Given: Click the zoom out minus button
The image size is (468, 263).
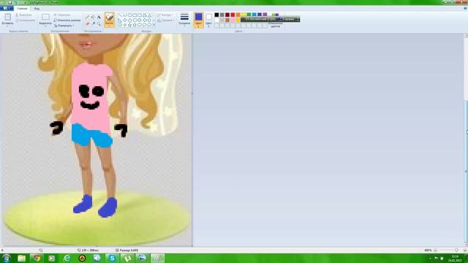Looking at the screenshot, I should click(435, 250).
